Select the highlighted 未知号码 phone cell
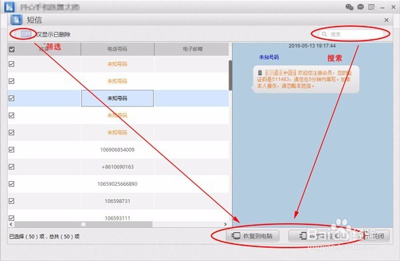Screen dimensions: 400x261 [x=117, y=98]
